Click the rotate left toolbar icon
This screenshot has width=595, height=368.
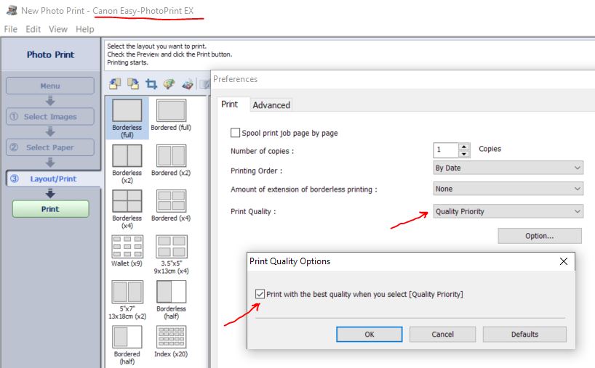(x=115, y=84)
